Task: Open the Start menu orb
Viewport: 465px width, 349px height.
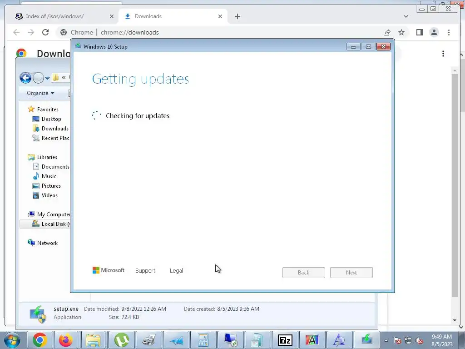Action: point(12,340)
